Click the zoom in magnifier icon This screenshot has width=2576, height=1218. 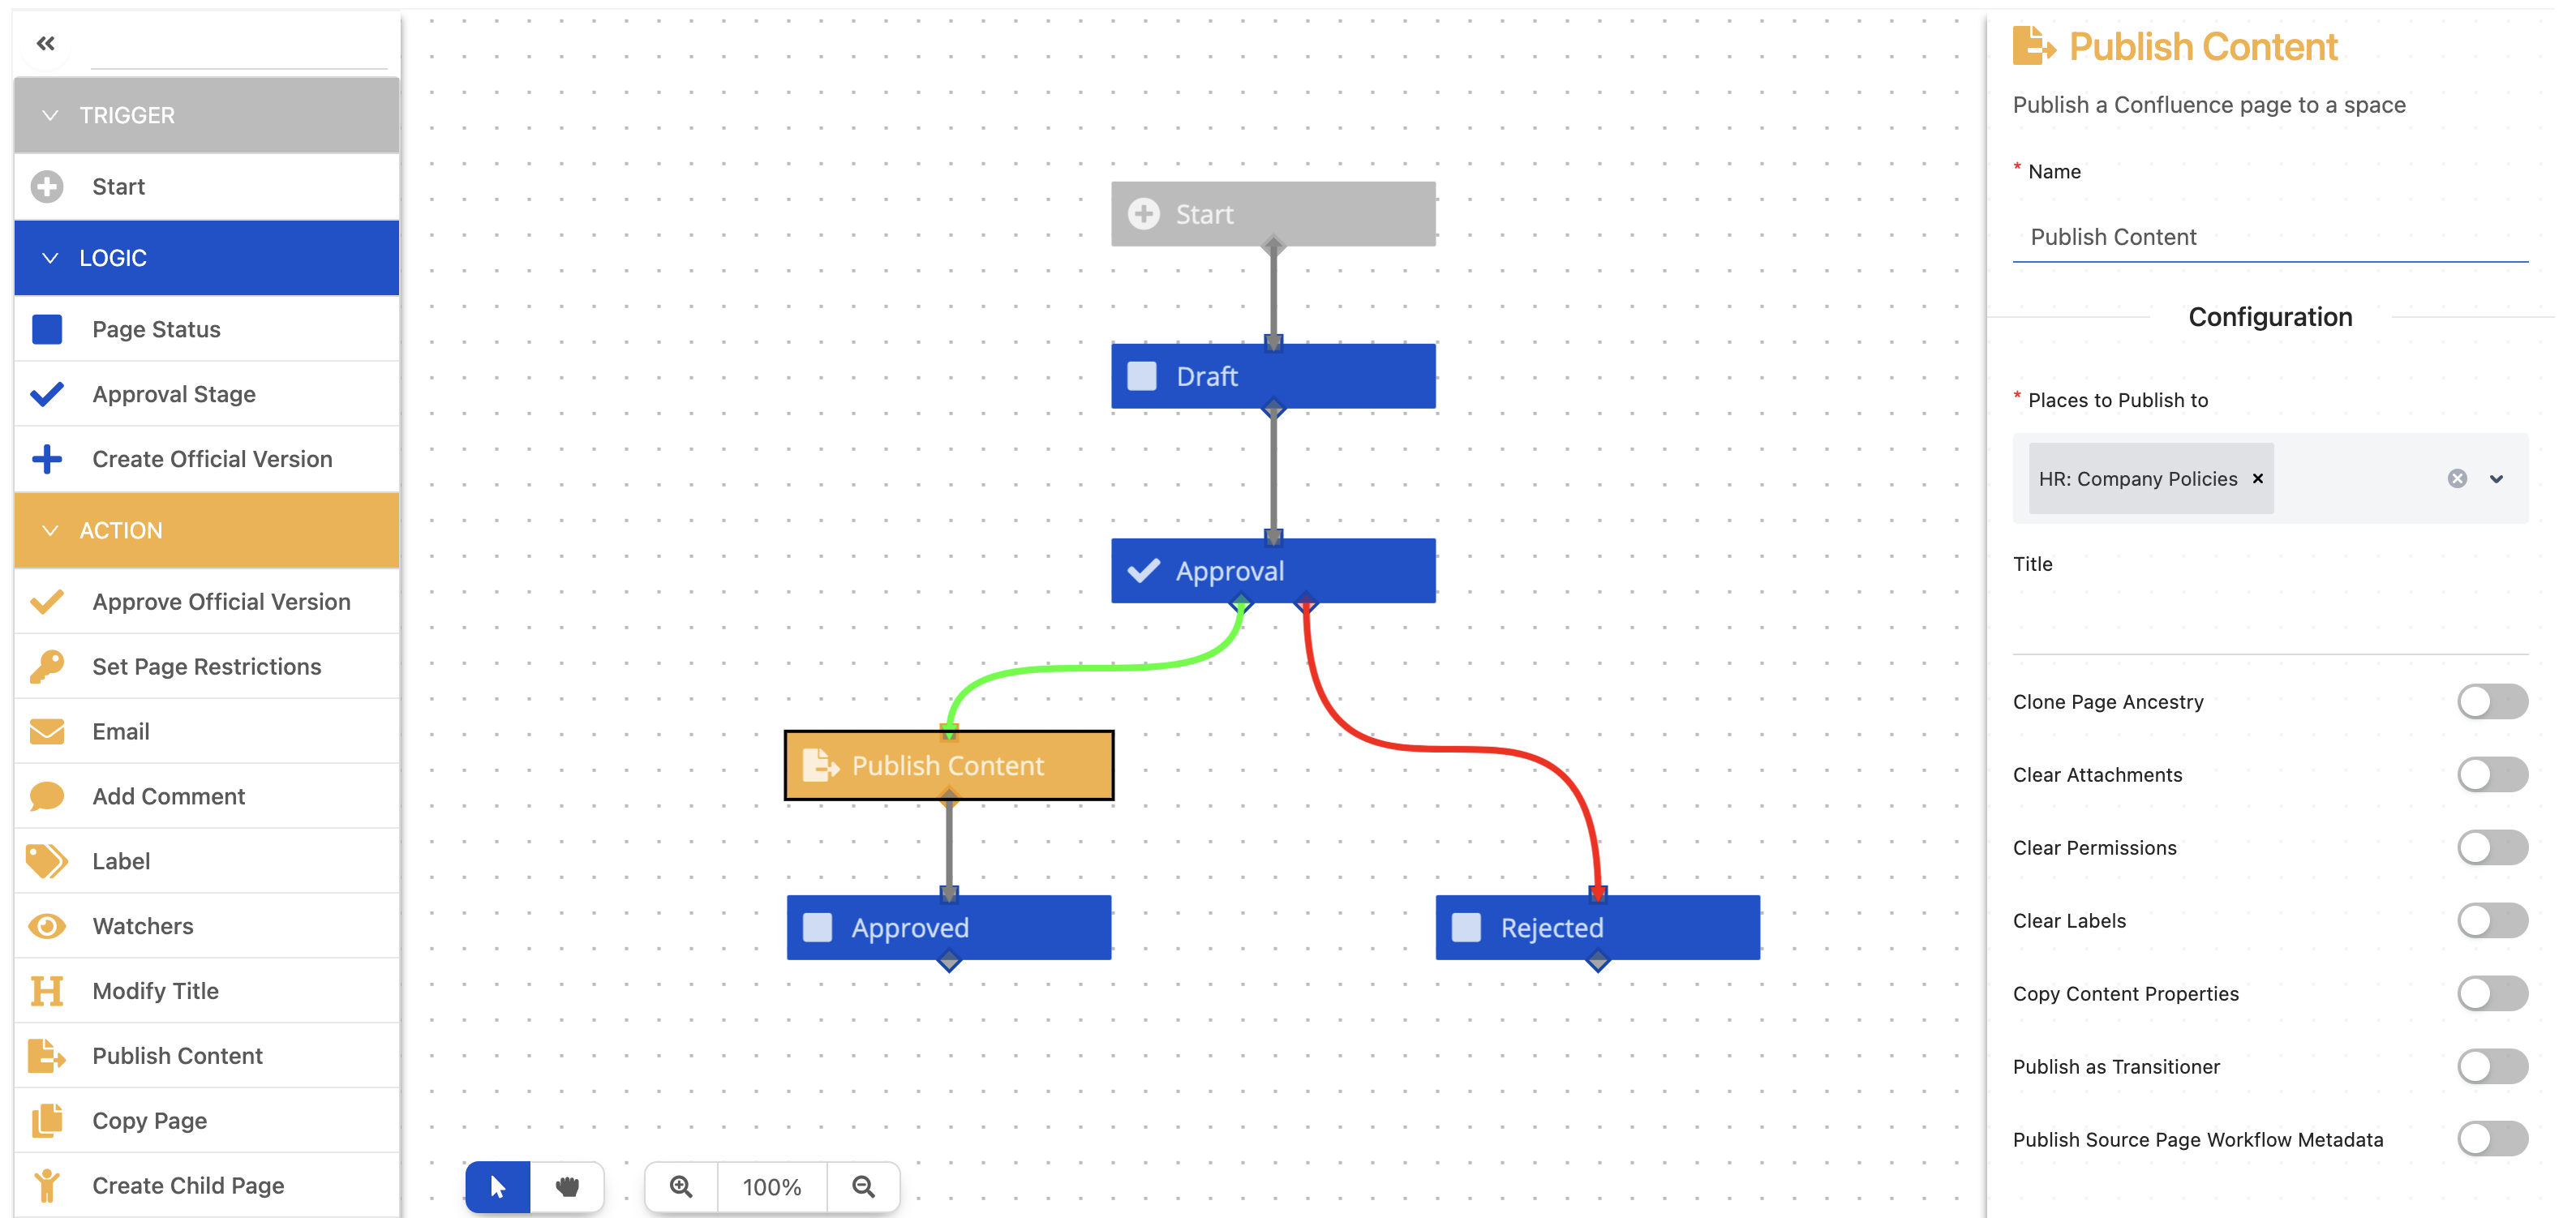coord(681,1186)
